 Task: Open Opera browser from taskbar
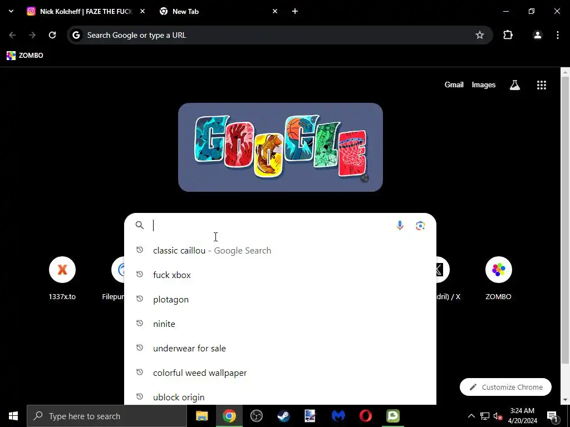365,416
